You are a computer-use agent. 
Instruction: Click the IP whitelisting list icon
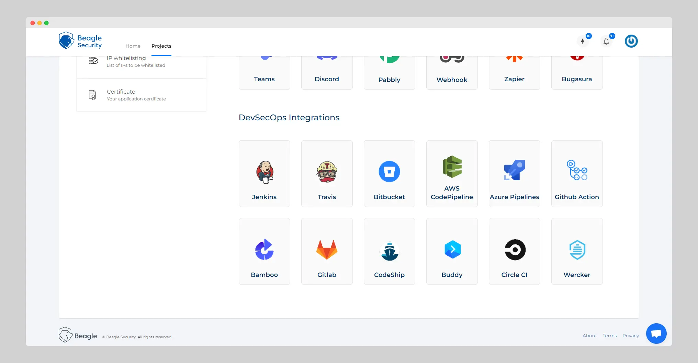(93, 61)
